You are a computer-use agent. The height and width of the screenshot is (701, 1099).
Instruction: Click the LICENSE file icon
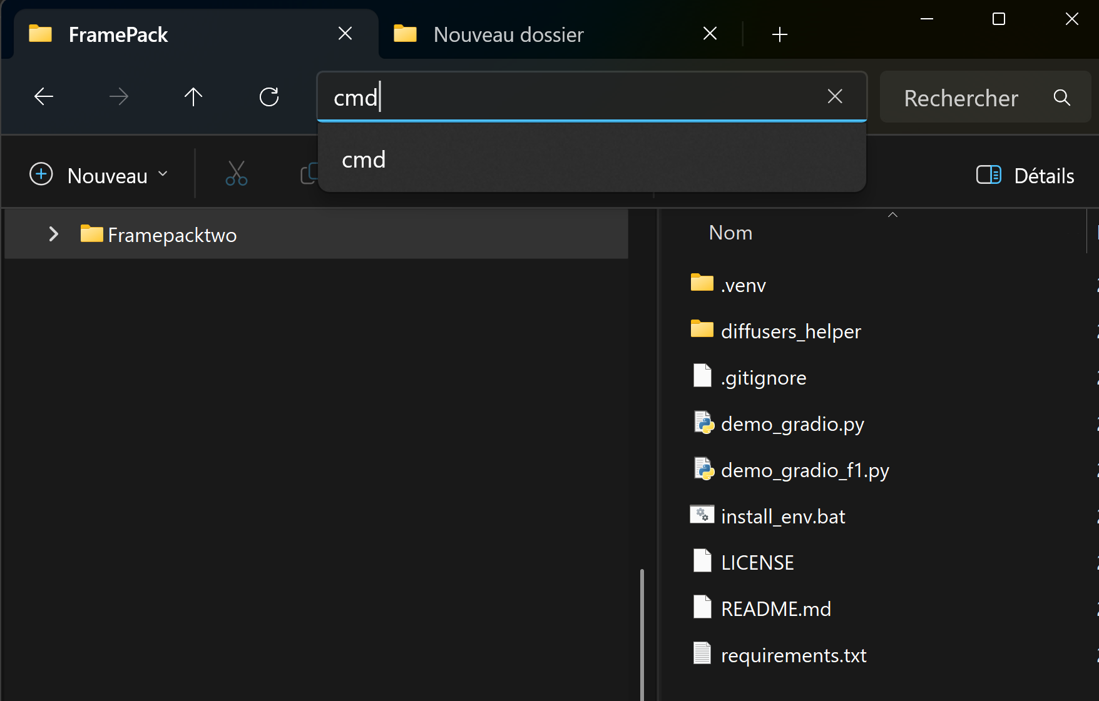[702, 560]
